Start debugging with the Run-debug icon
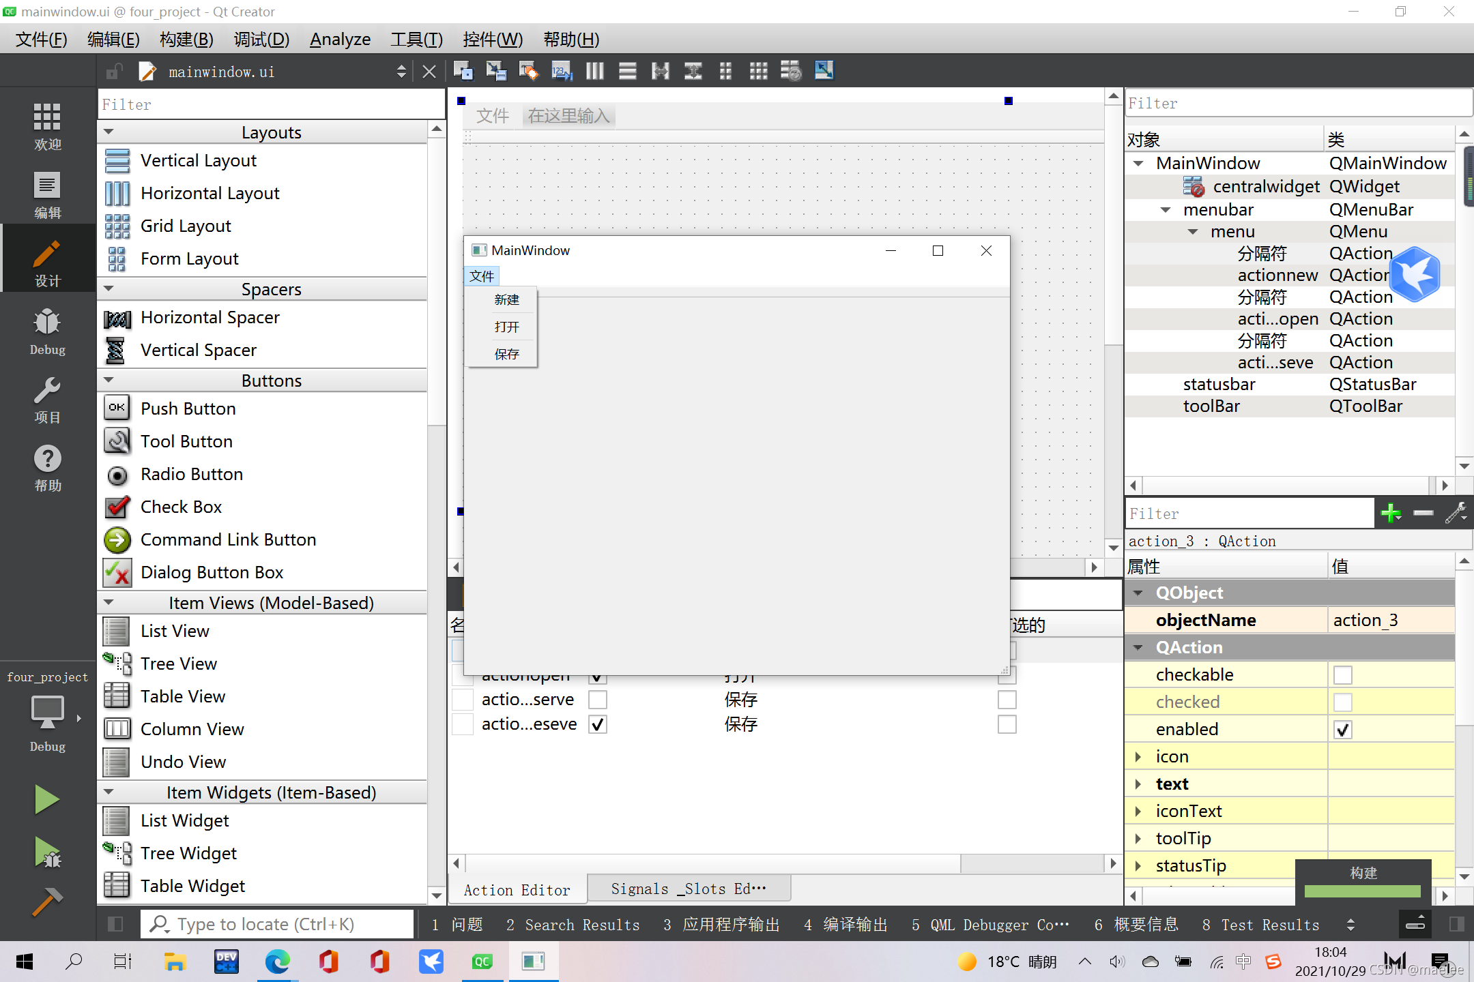This screenshot has height=982, width=1474. coord(46,852)
